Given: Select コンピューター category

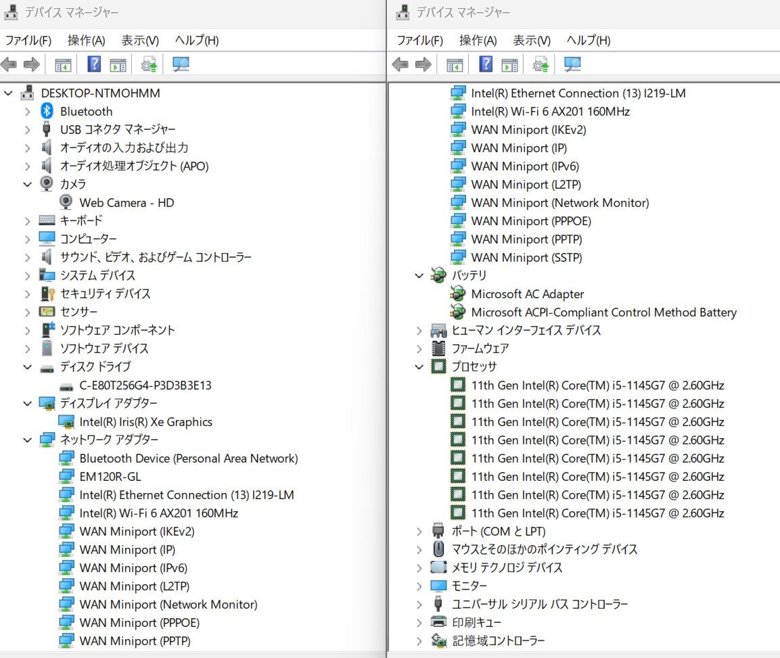Looking at the screenshot, I should tap(89, 239).
